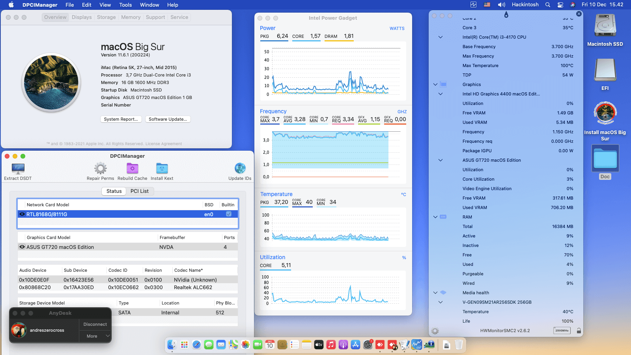The height and width of the screenshot is (355, 631).
Task: Toggle the padlock icon in HWMonitorSMC2
Action: coord(579,331)
